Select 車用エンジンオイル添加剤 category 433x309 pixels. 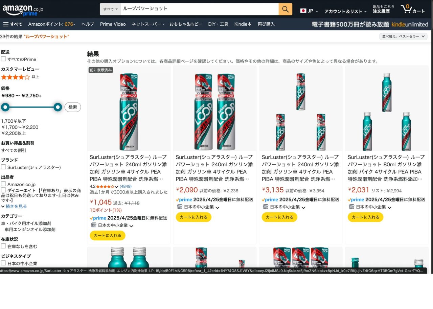click(x=30, y=230)
